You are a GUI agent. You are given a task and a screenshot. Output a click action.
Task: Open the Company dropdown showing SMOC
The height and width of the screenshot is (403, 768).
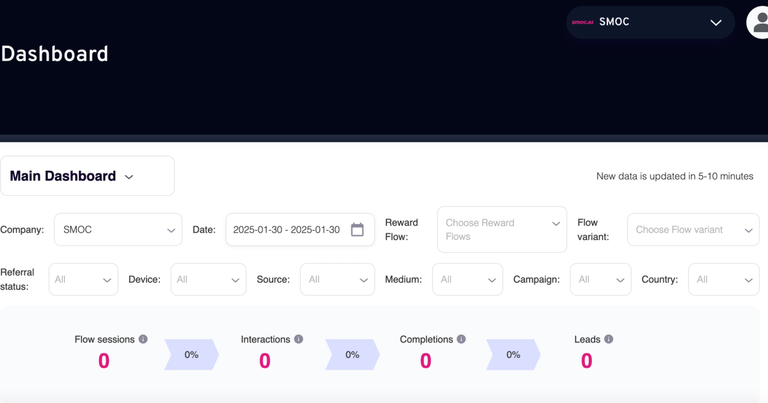point(118,229)
